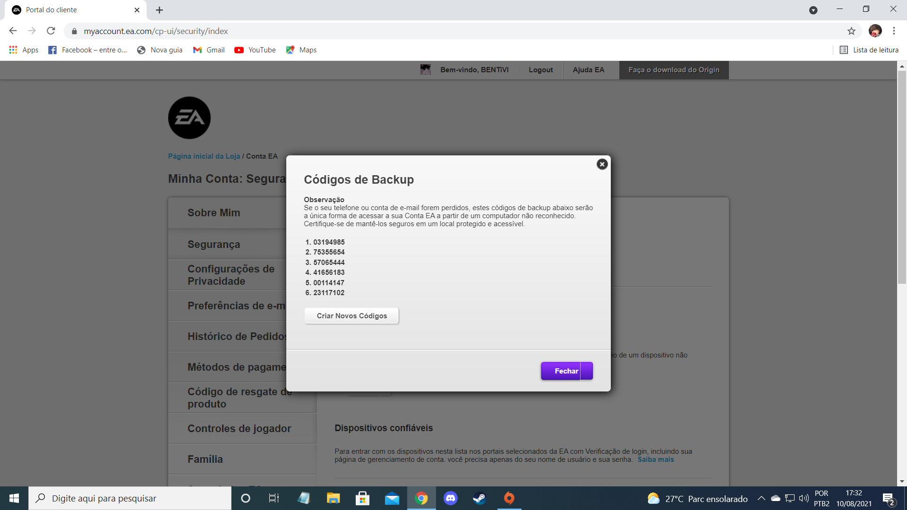The image size is (907, 510).
Task: Open File Explorer from the taskbar
Action: pos(334,498)
